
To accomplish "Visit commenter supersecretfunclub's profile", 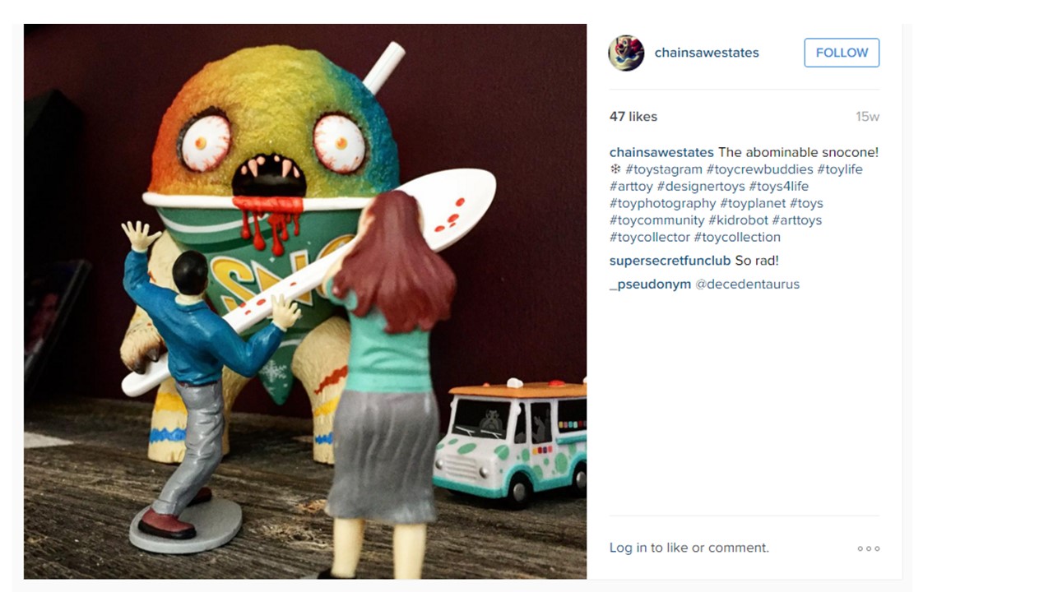I will click(670, 261).
